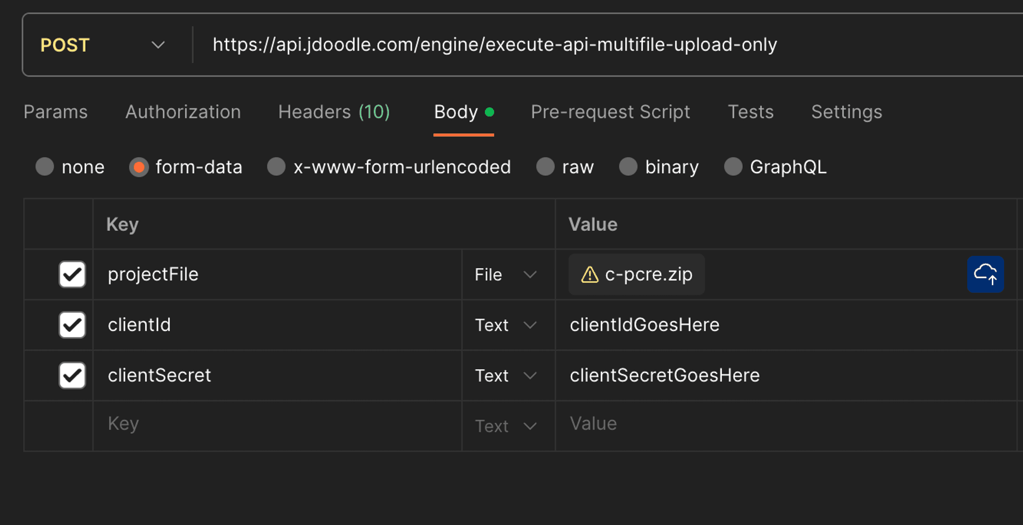
Task: Open the Settings tab
Action: (847, 112)
